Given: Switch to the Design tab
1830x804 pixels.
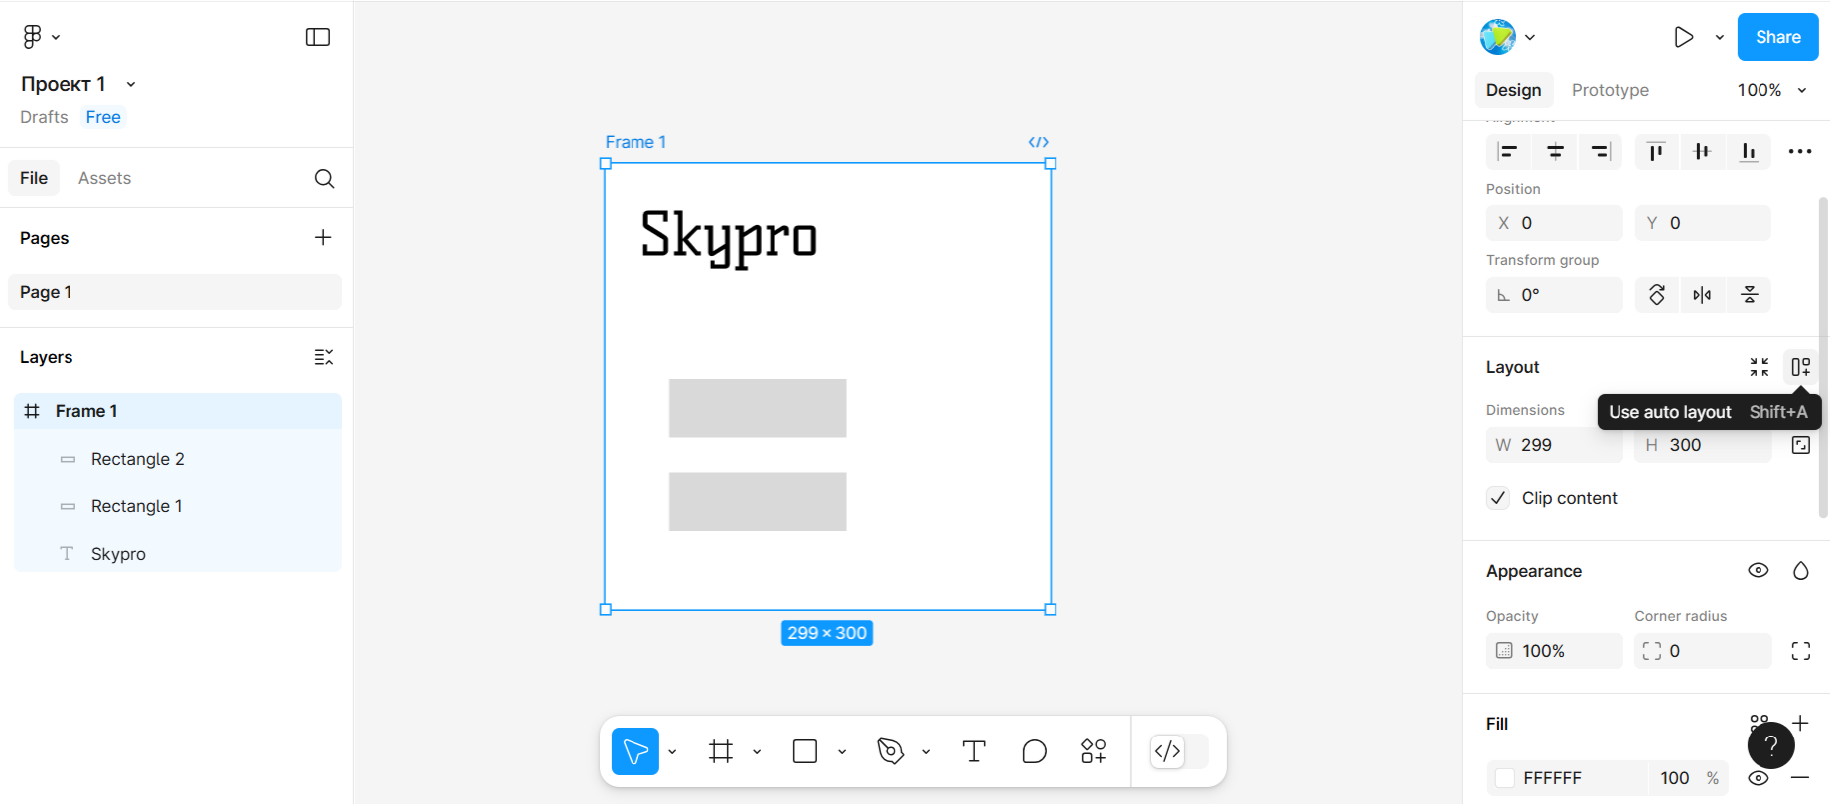Looking at the screenshot, I should (x=1513, y=90).
